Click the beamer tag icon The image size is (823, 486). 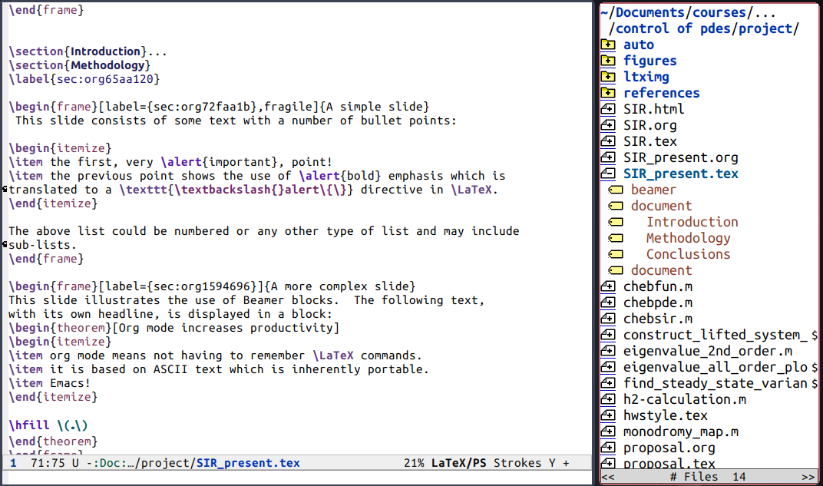pos(615,190)
